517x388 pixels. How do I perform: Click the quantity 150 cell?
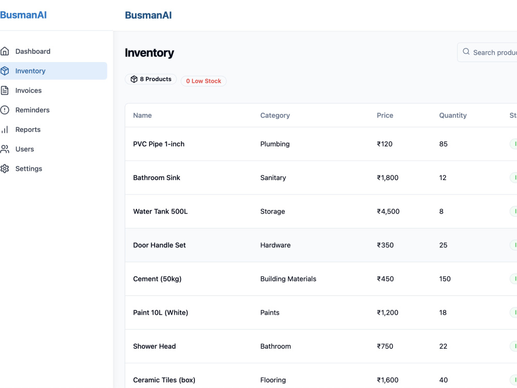(445, 279)
